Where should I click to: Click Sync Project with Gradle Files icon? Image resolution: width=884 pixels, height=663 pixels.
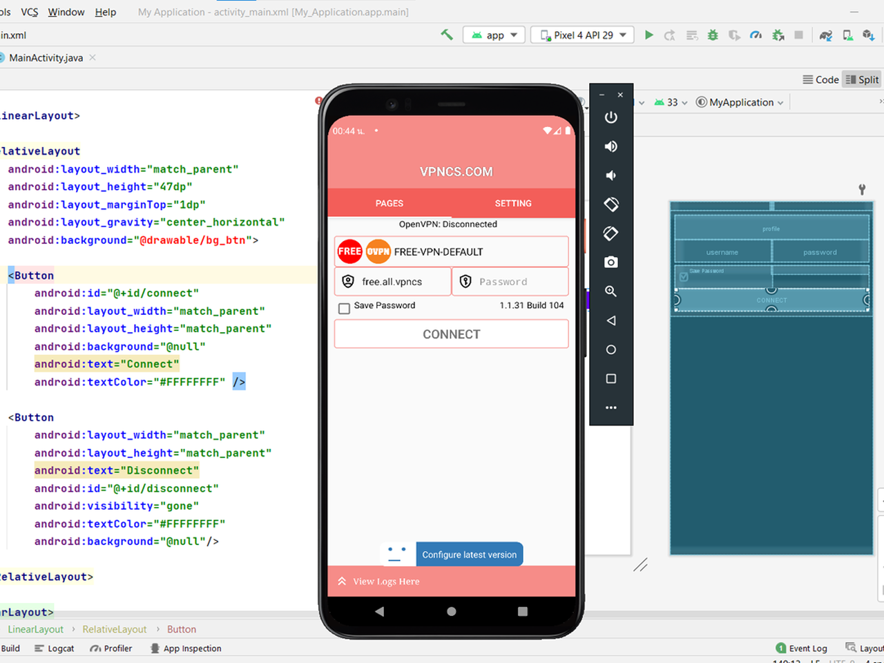click(826, 35)
